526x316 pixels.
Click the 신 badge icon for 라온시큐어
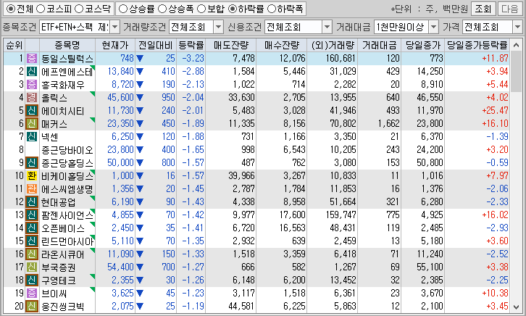[x=32, y=254]
